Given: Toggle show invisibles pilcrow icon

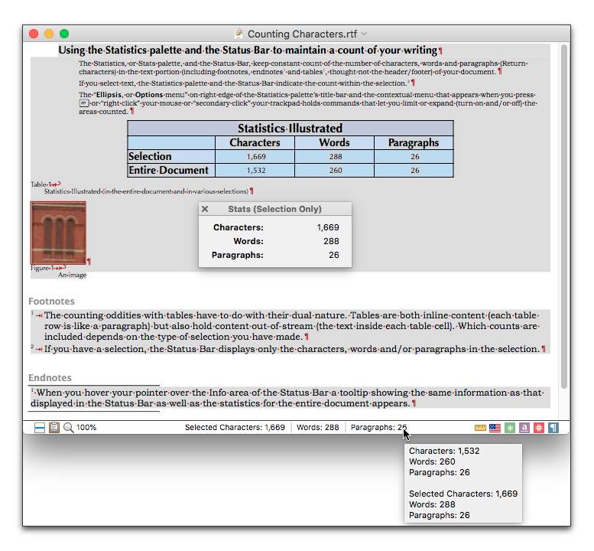Looking at the screenshot, I should click(x=553, y=428).
